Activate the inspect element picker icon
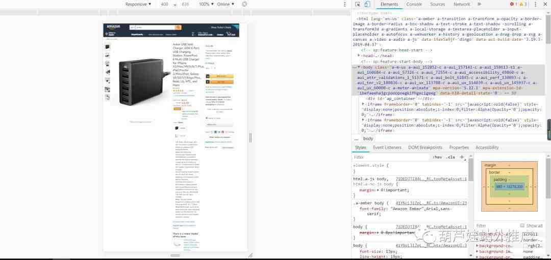Image resolution: width=551 pixels, height=260 pixels. 358,4
